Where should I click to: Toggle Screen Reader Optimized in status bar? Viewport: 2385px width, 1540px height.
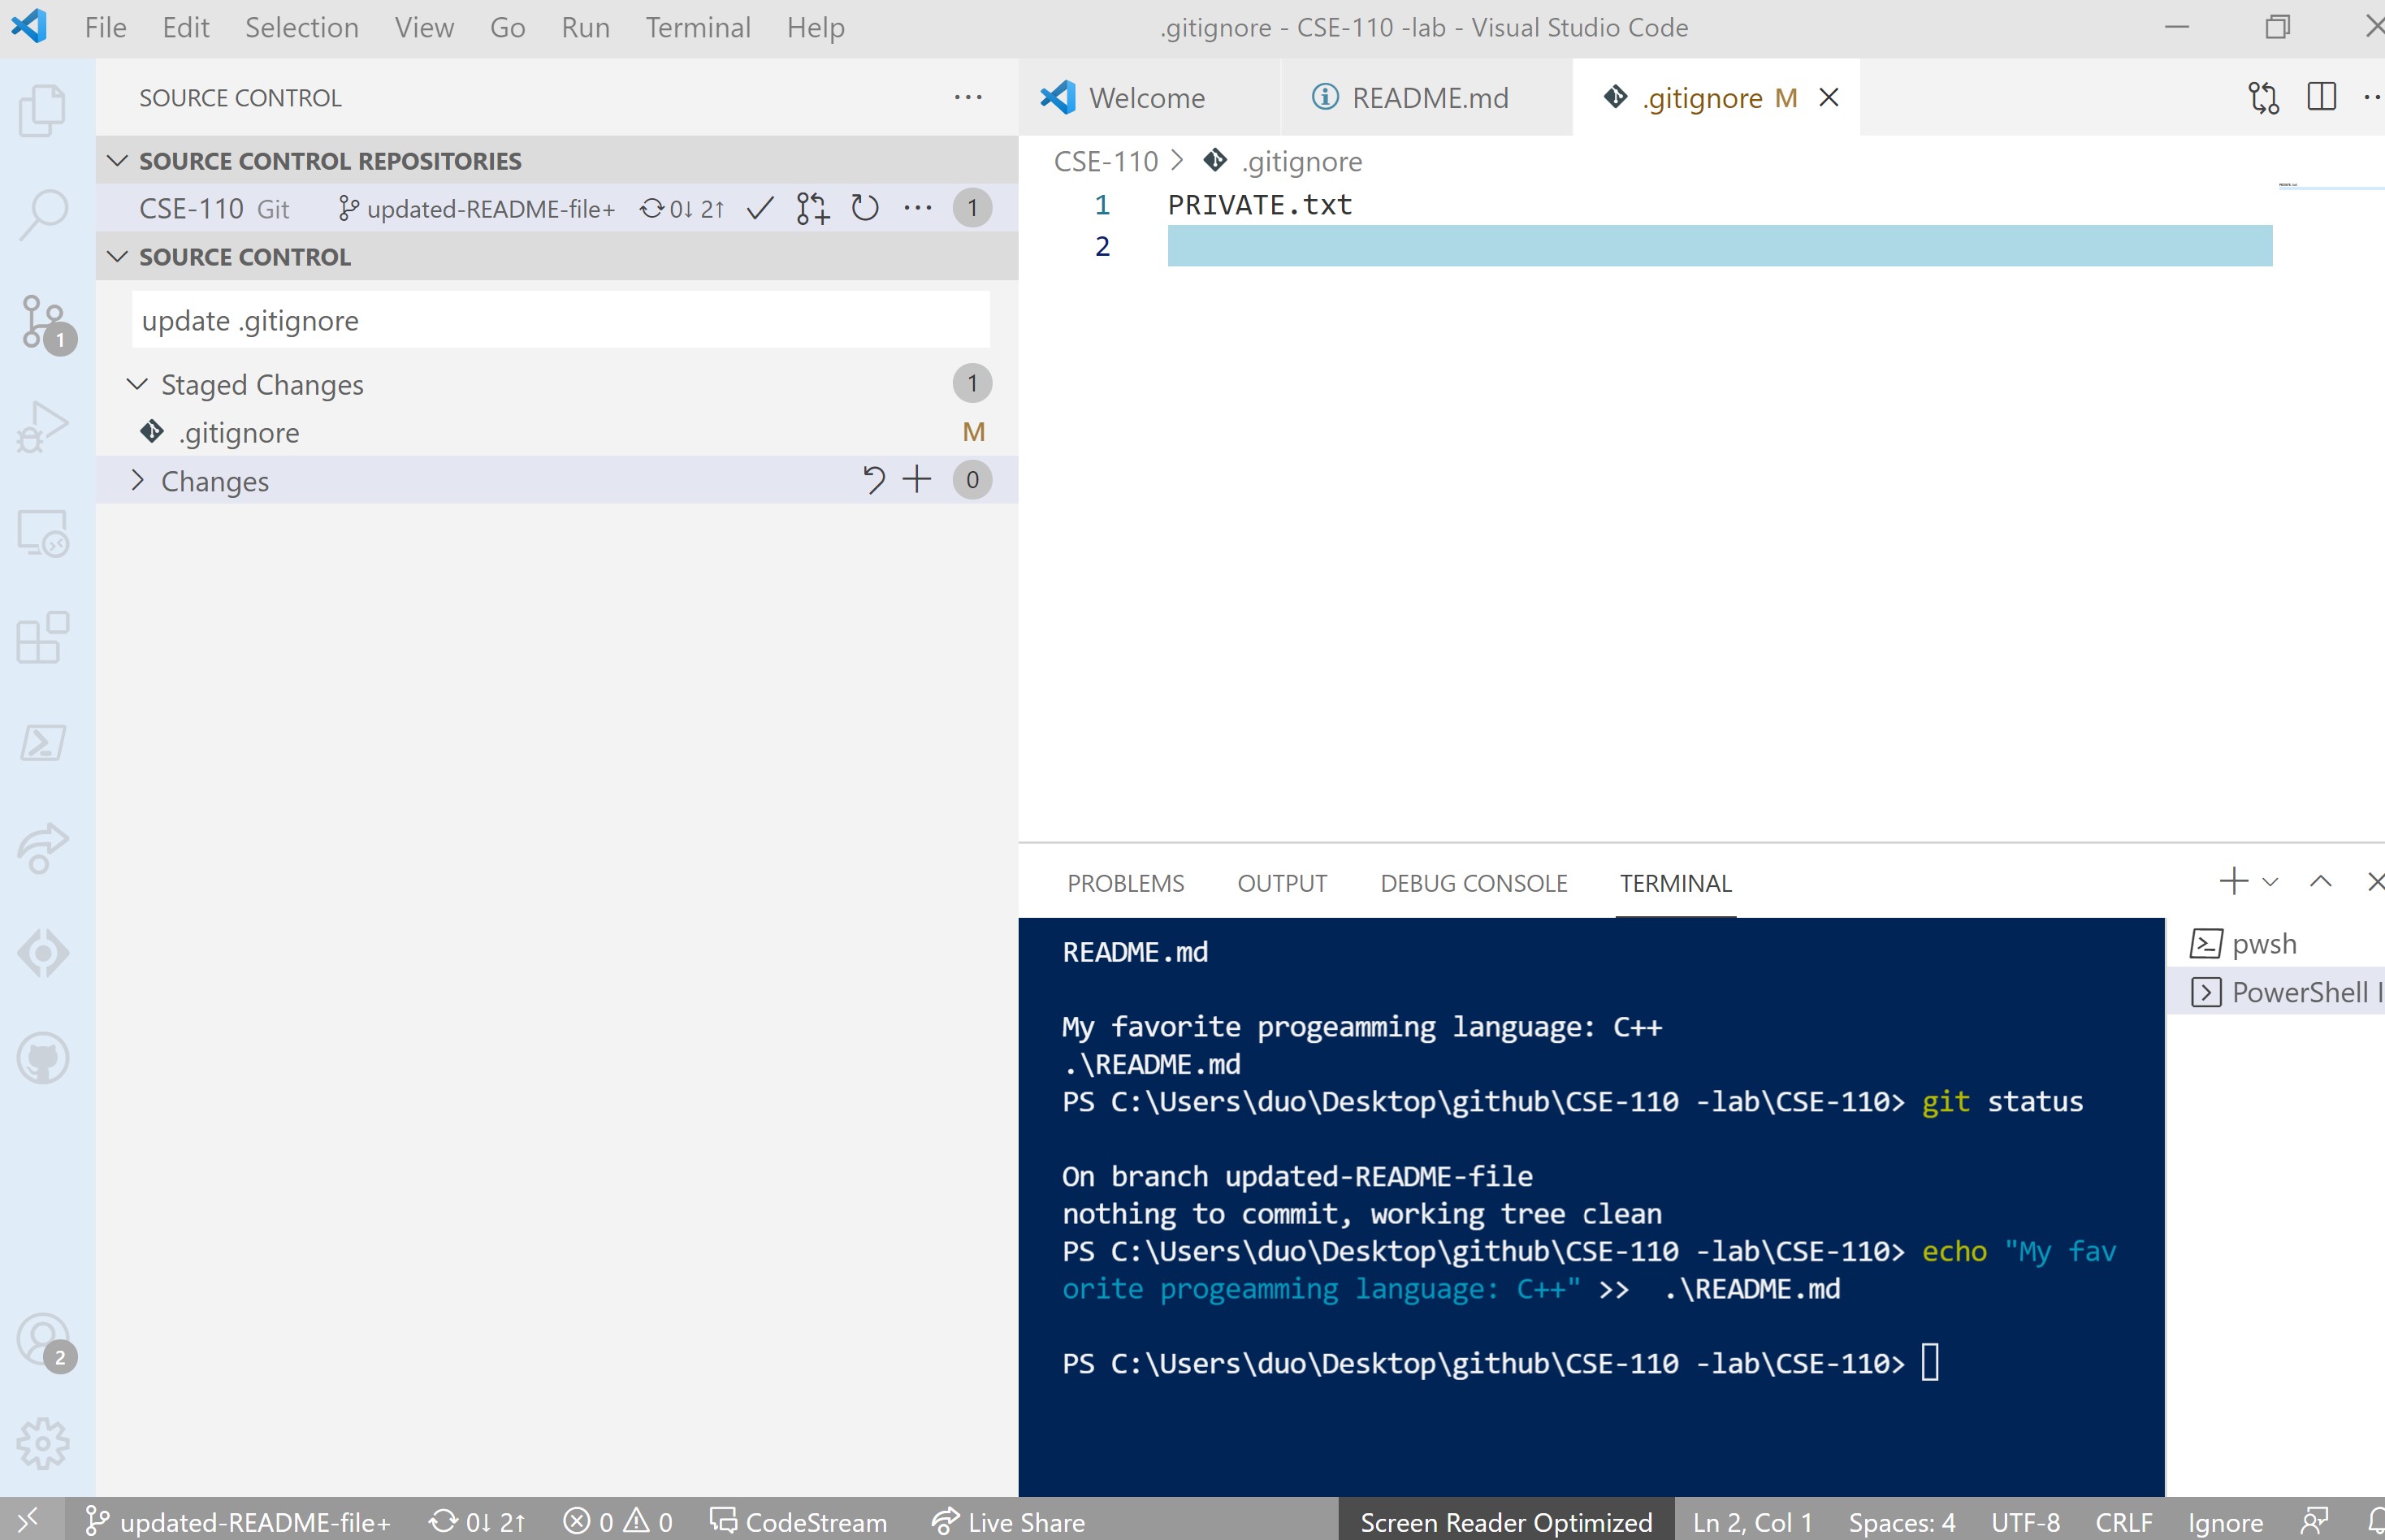pyautogui.click(x=1505, y=1521)
